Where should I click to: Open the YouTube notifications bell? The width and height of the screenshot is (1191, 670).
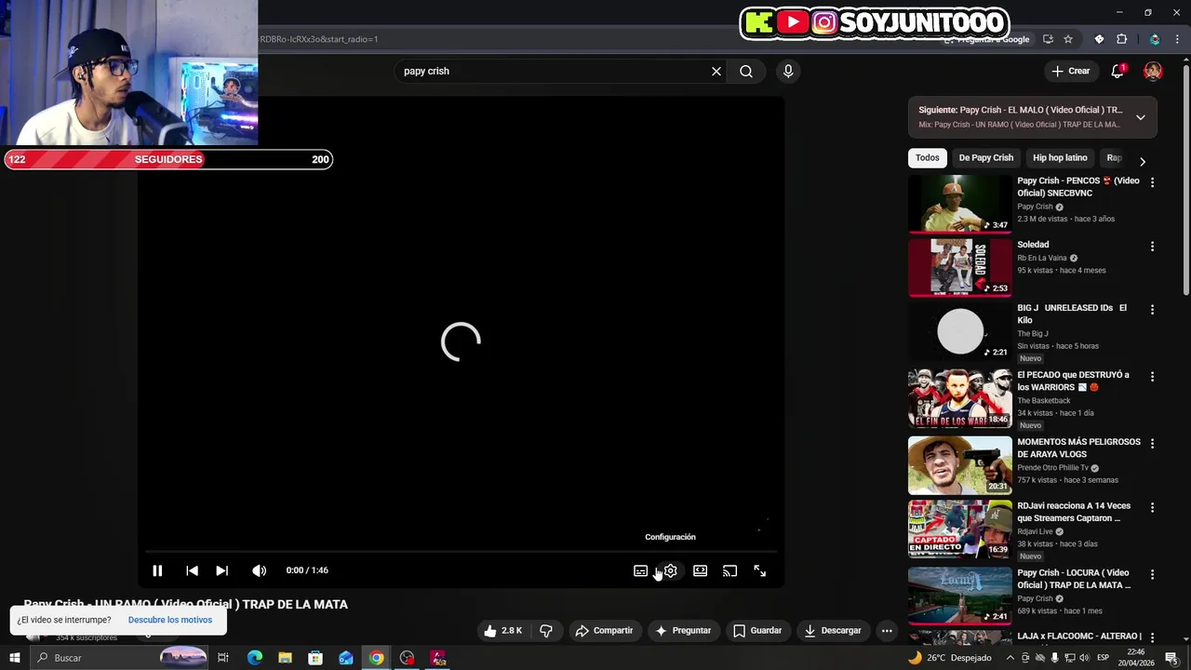[1117, 71]
